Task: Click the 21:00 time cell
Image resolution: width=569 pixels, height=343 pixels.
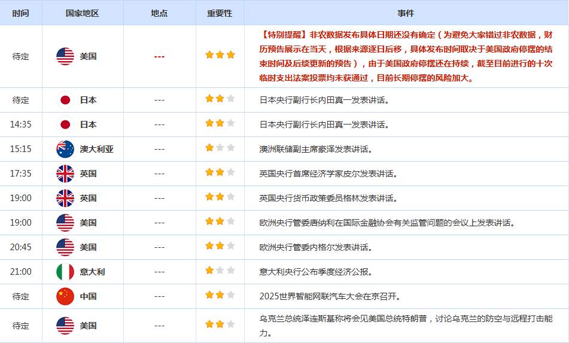Action: pyautogui.click(x=21, y=272)
